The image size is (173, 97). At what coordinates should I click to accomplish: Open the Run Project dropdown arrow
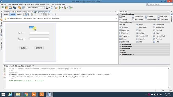pos(62,8)
